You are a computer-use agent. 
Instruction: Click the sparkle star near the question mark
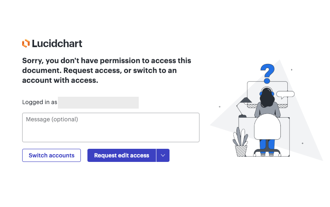[292, 70]
